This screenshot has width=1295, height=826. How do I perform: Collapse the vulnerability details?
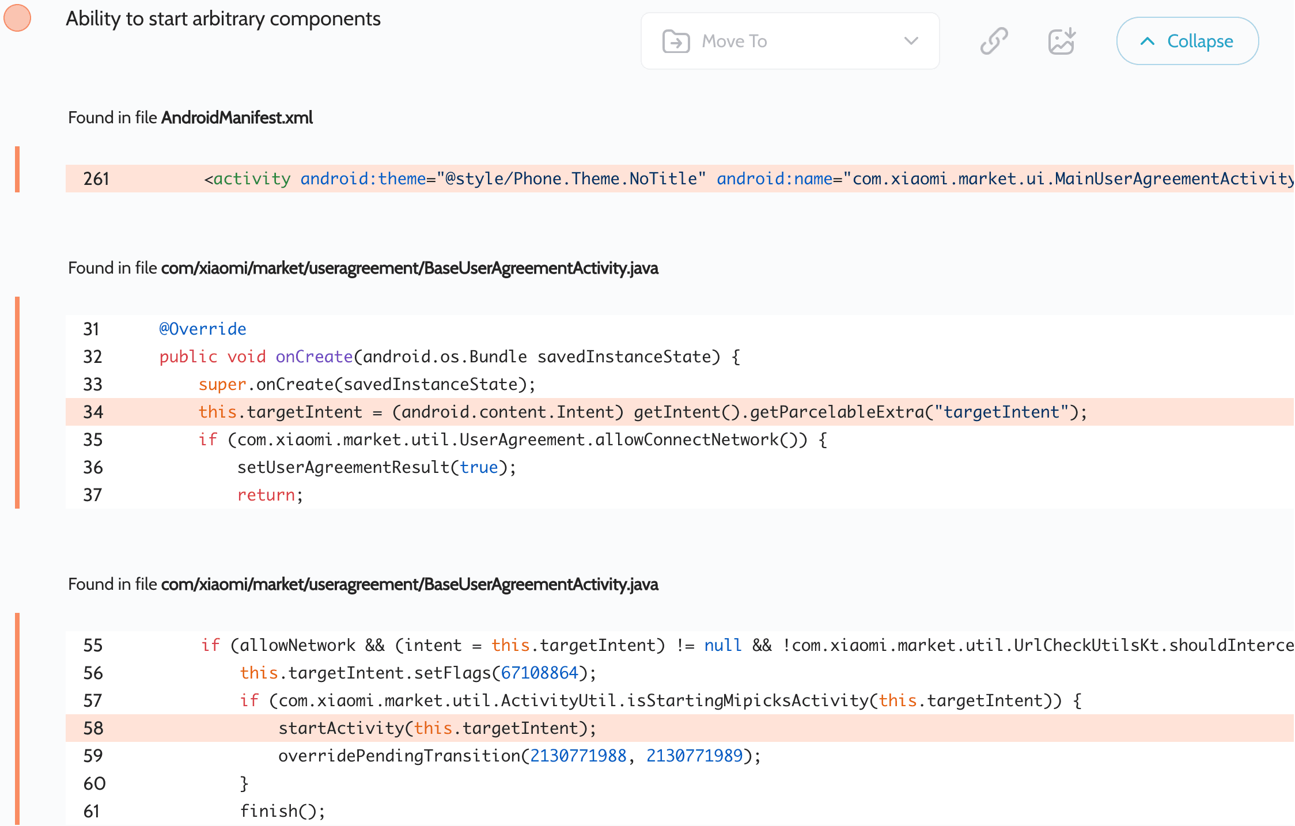point(1187,41)
